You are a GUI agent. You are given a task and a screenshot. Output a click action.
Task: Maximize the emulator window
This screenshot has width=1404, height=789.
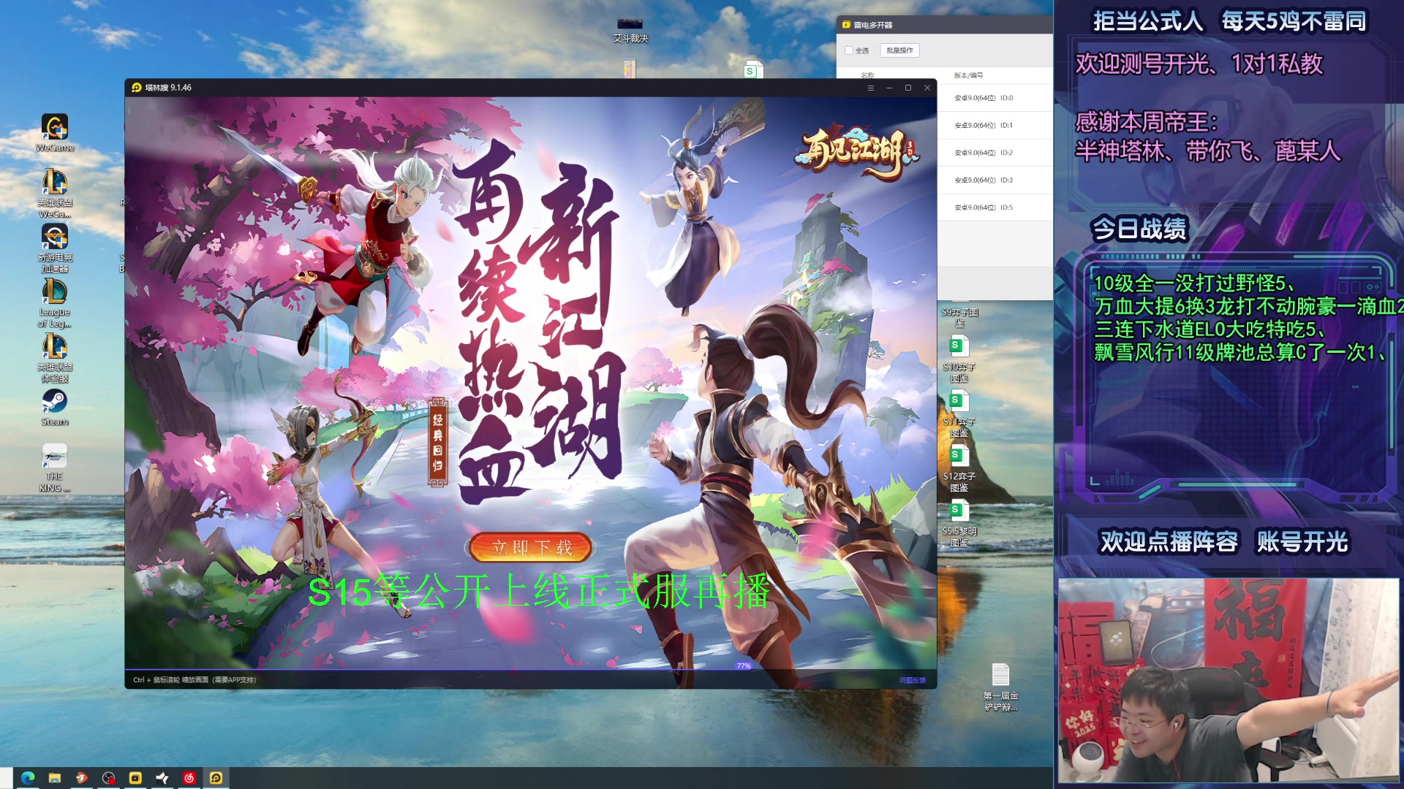pyautogui.click(x=908, y=88)
